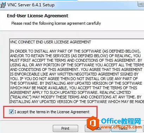This screenshot has height=133, width=144.
Task: Click the Next button
Action: click(x=124, y=128)
